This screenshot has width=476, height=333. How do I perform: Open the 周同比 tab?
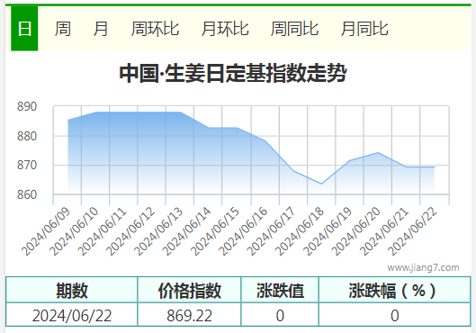pos(294,29)
